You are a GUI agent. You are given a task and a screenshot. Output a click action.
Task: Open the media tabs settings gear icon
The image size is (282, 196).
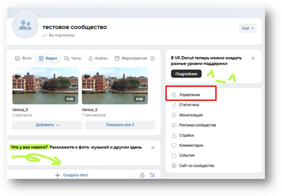[152, 58]
